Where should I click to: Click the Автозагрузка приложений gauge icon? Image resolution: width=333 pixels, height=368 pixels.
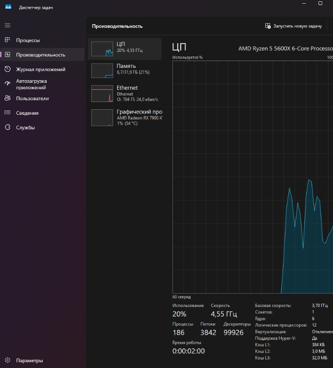(7, 84)
